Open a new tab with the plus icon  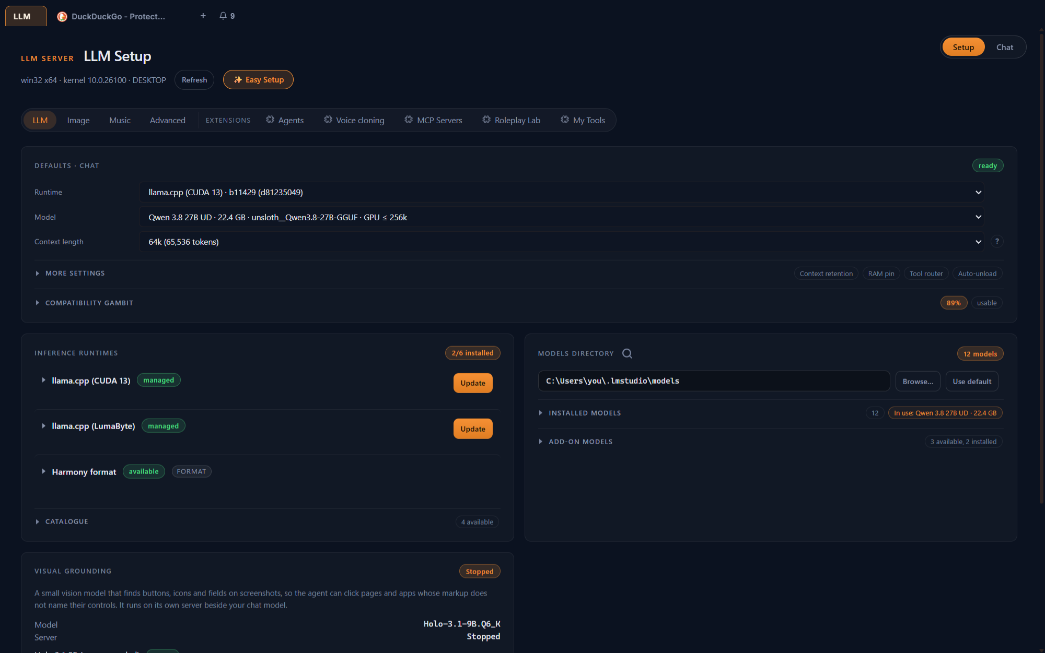click(x=203, y=16)
